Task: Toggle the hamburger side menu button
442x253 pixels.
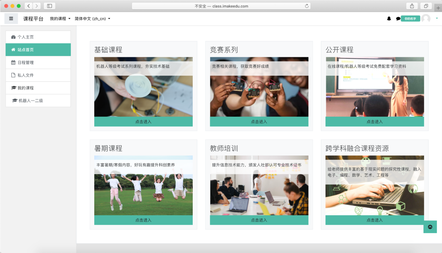Action: tap(11, 18)
